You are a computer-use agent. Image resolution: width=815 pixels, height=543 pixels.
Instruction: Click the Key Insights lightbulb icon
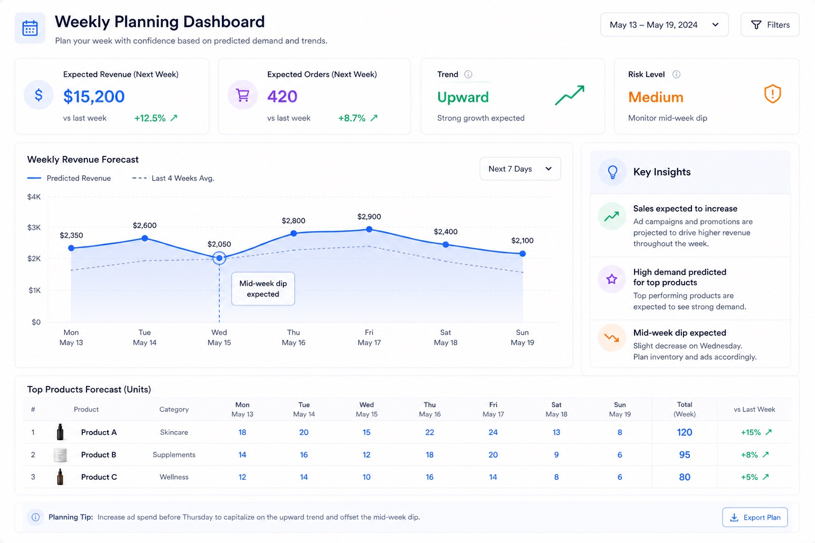tap(612, 172)
